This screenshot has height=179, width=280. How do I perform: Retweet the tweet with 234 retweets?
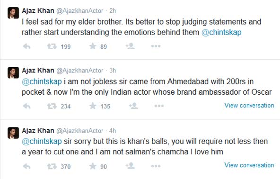click(52, 106)
